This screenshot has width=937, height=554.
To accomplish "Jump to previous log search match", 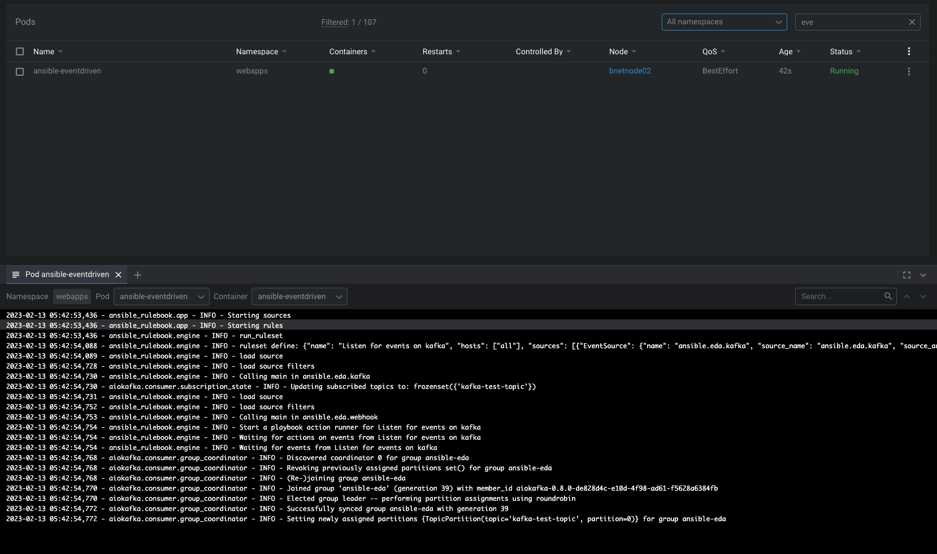I will [907, 296].
